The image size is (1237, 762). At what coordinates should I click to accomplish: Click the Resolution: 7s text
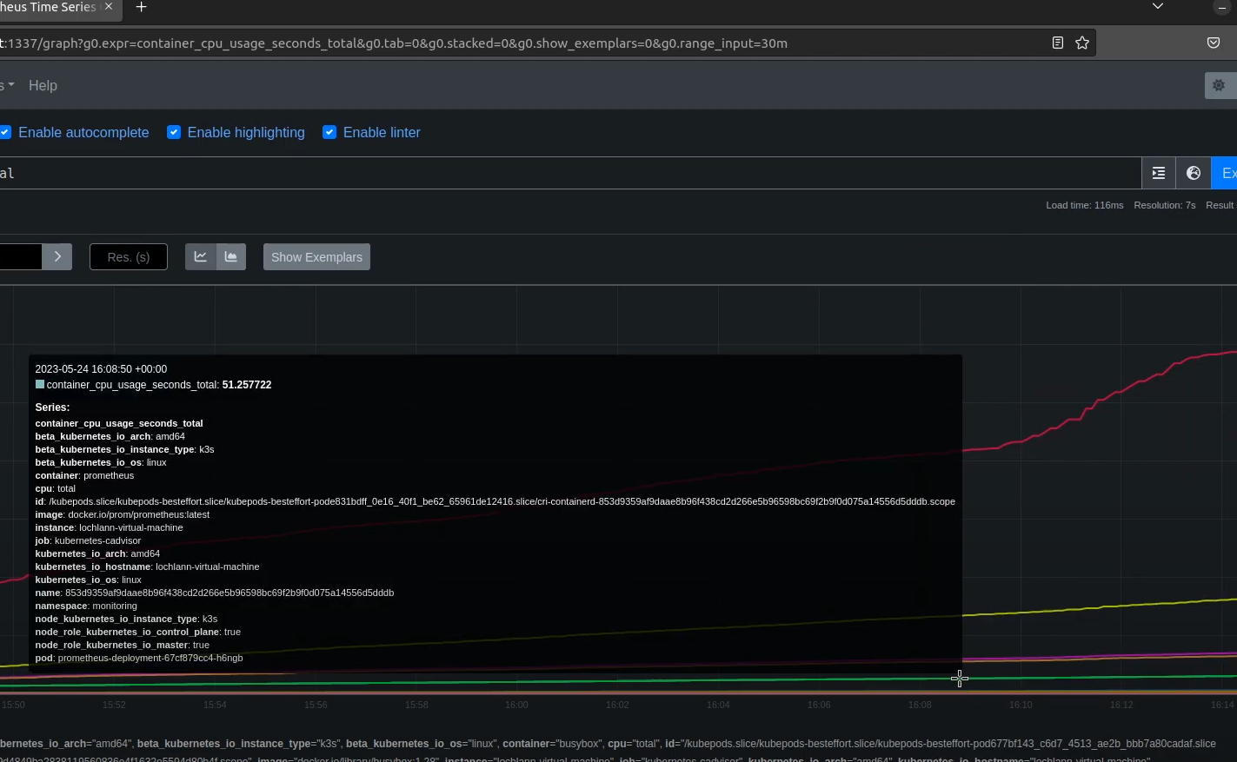[1165, 205]
